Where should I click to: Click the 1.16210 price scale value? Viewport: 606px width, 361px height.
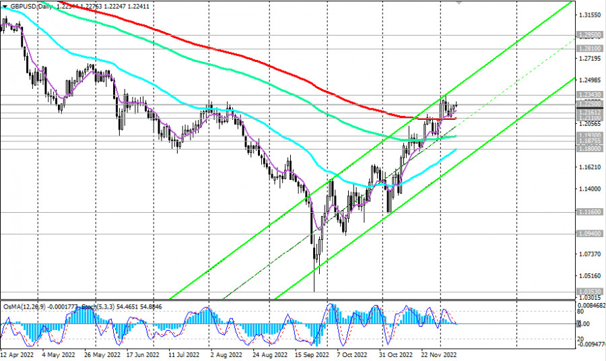coord(588,167)
